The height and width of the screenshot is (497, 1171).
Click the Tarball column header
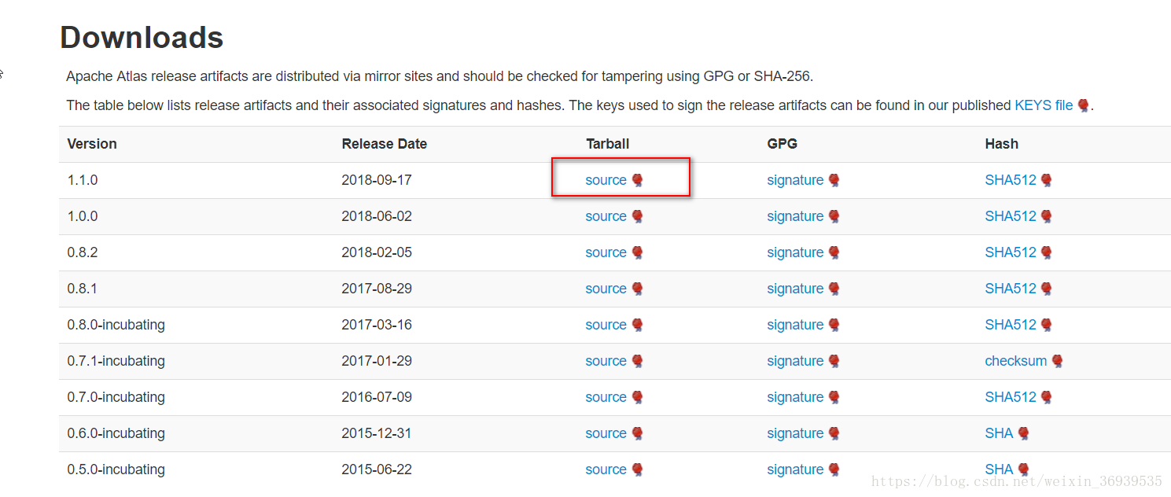[x=608, y=144]
